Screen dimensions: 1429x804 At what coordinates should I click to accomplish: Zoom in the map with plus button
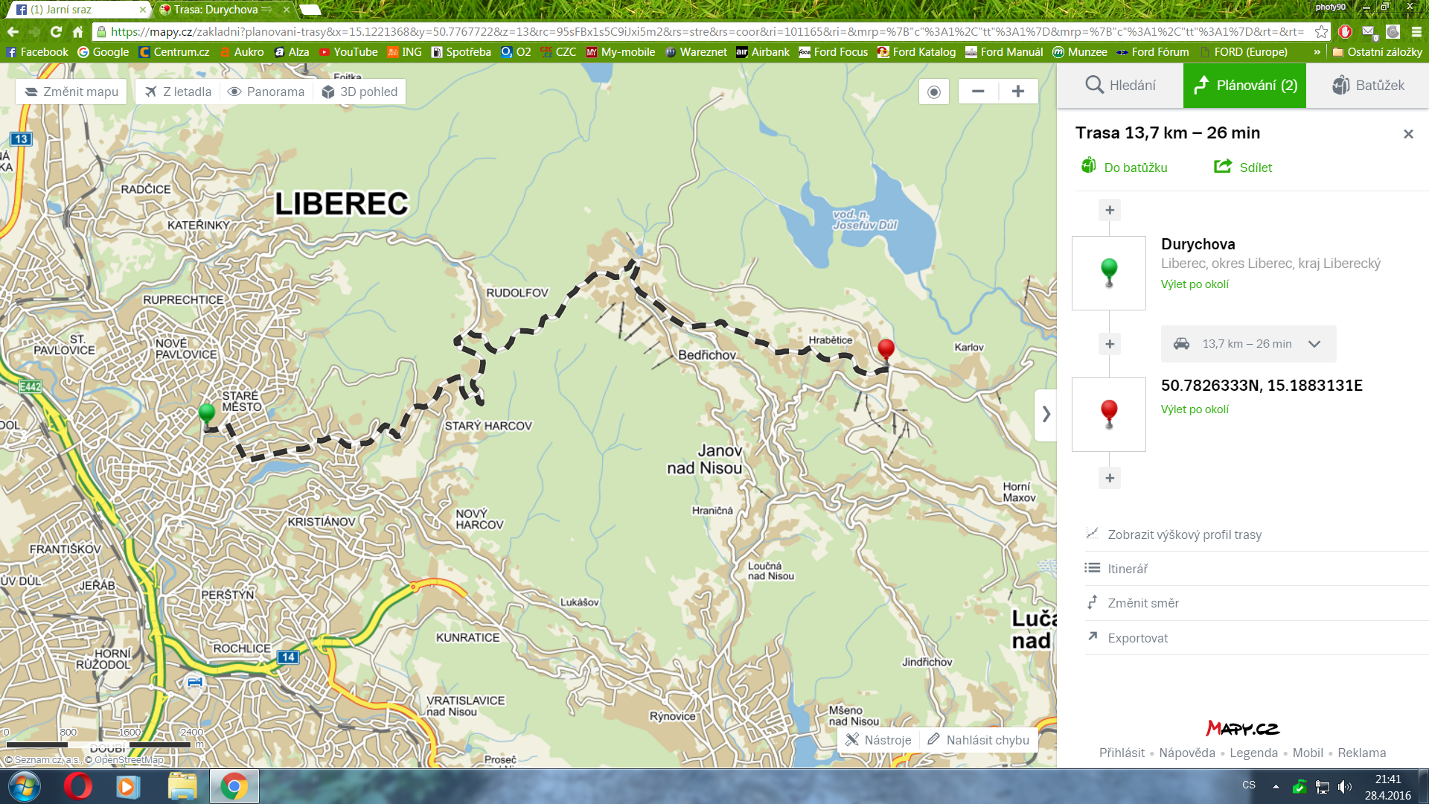(x=1018, y=92)
